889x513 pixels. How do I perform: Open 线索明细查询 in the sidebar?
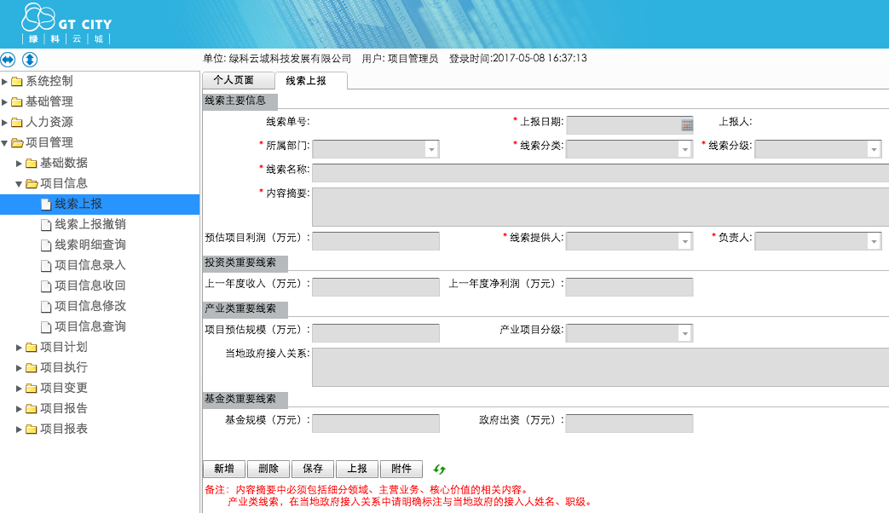pyautogui.click(x=90, y=245)
